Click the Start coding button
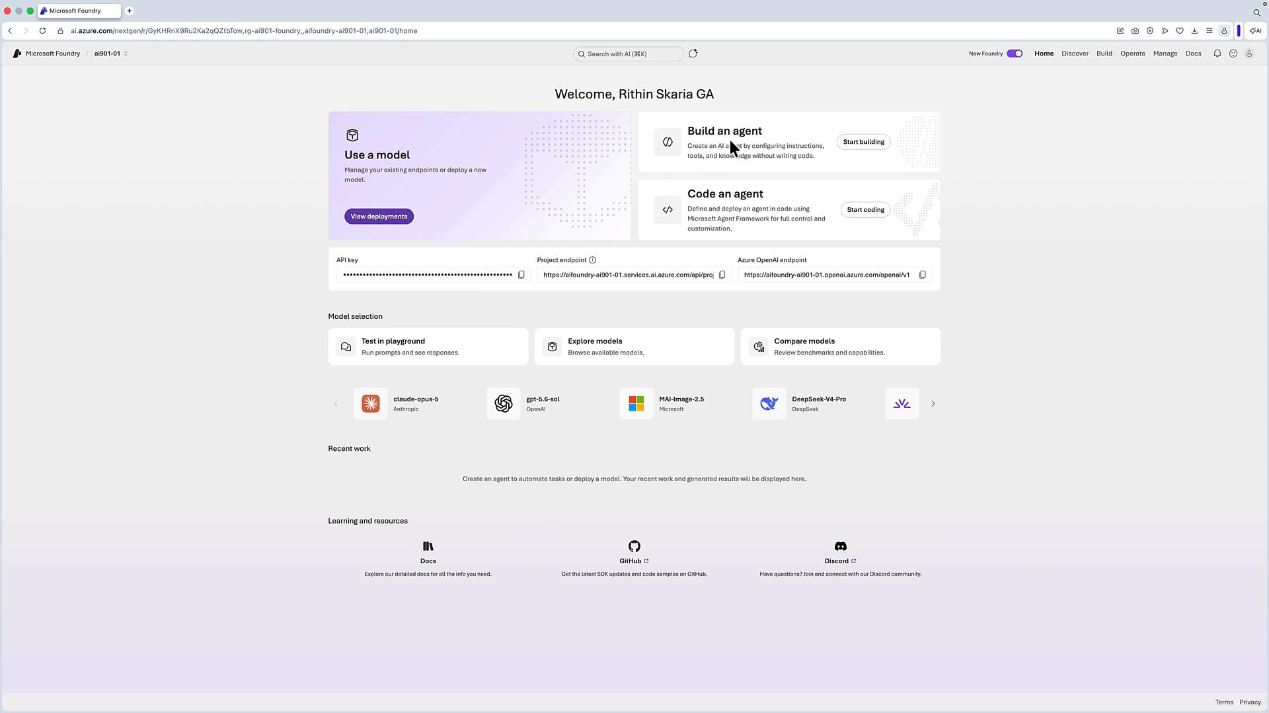Screen dimensions: 1269x713 (x=866, y=210)
